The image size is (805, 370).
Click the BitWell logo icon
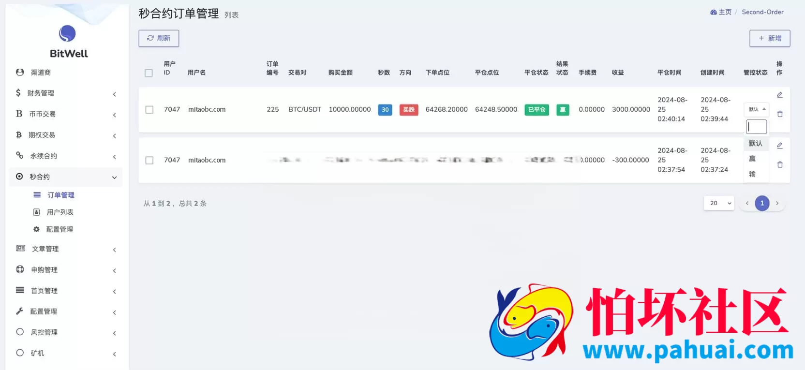67,33
